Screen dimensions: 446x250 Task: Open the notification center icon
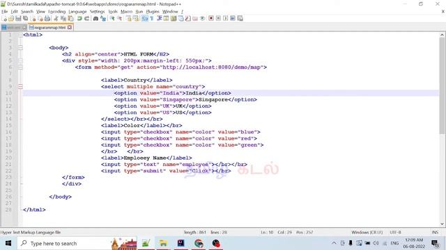click(435, 244)
